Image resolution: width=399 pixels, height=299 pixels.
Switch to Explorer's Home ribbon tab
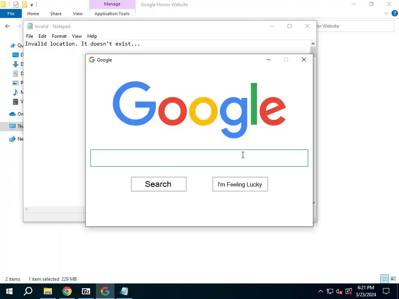pos(33,14)
